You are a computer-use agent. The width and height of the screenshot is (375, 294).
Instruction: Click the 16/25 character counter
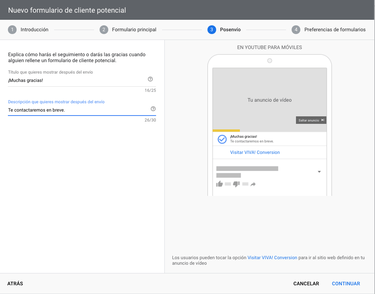150,90
